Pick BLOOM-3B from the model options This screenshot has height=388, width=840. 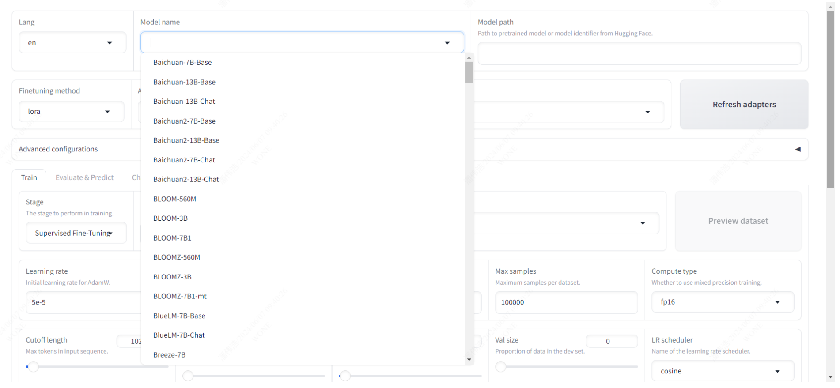[x=303, y=218]
